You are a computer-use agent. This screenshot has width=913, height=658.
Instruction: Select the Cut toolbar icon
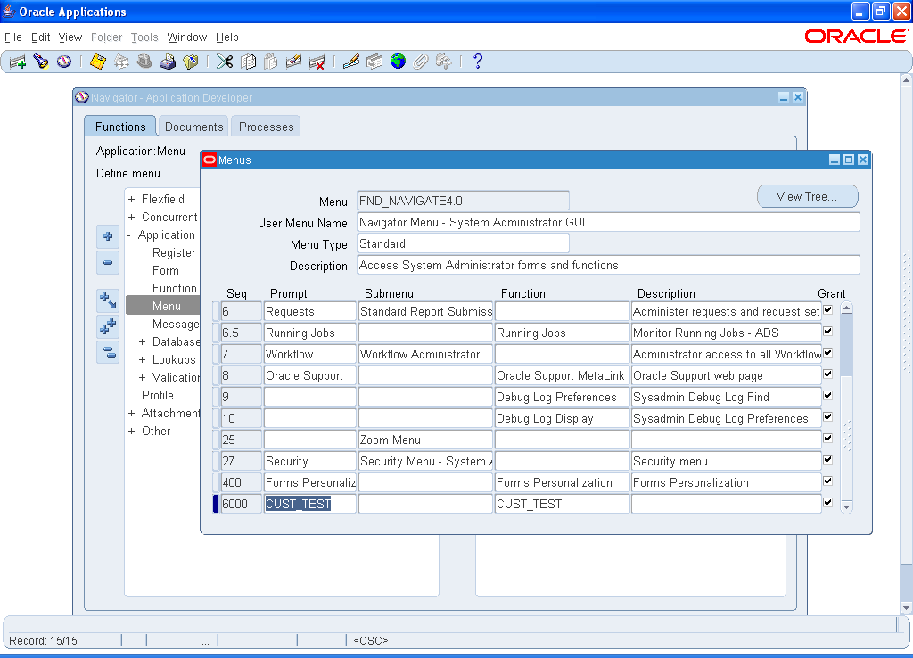pyautogui.click(x=225, y=62)
